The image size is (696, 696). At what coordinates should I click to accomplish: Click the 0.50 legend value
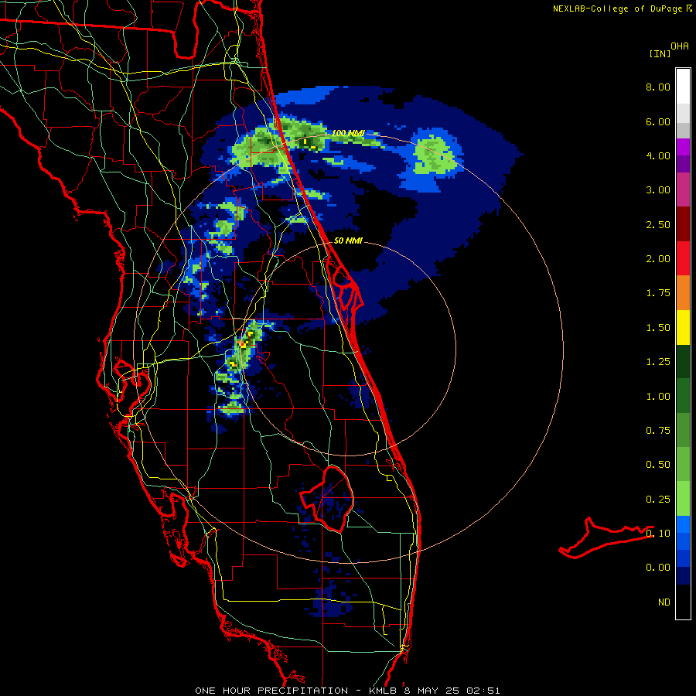coord(658,465)
